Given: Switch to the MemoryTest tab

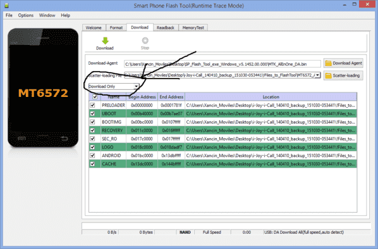Looking at the screenshot, I should (x=193, y=27).
